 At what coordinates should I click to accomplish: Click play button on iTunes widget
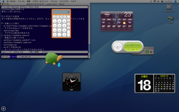tap(118, 47)
